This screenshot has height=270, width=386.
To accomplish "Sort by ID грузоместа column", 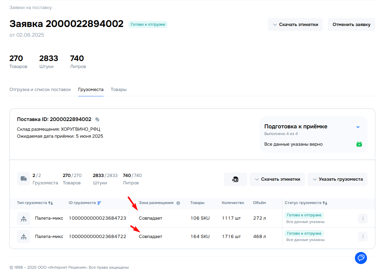I will 99,203.
